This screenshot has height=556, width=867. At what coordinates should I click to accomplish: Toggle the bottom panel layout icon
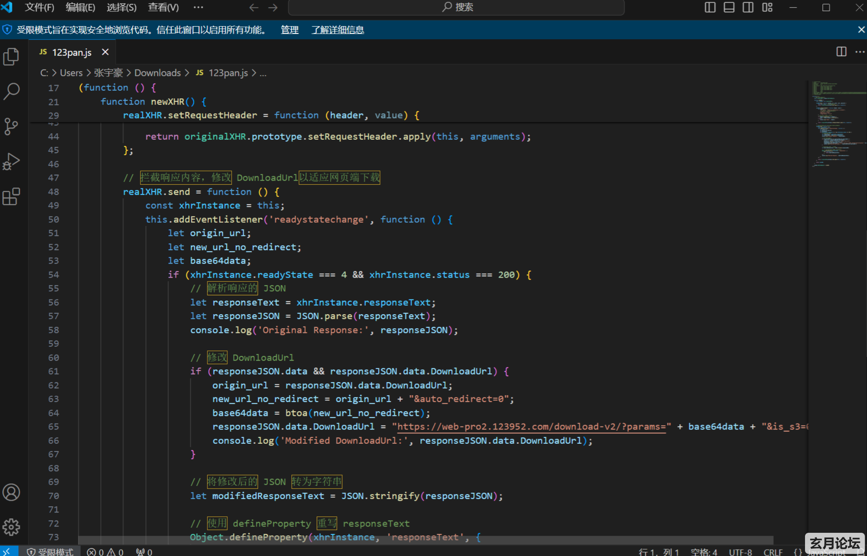pyautogui.click(x=729, y=7)
